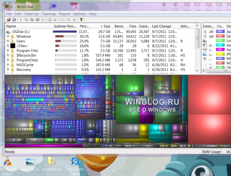Click the Refresh Selected toolbar icon
The image size is (231, 176).
43,20
